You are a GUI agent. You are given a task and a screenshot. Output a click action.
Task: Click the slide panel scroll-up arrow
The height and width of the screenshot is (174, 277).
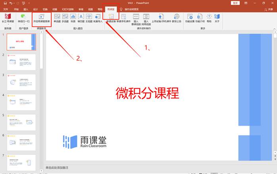pyautogui.click(x=41, y=32)
